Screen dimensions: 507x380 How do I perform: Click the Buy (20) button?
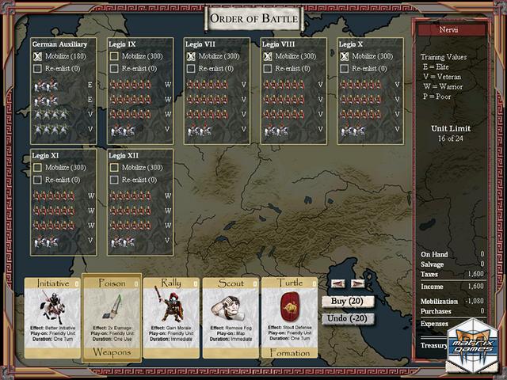click(x=348, y=301)
